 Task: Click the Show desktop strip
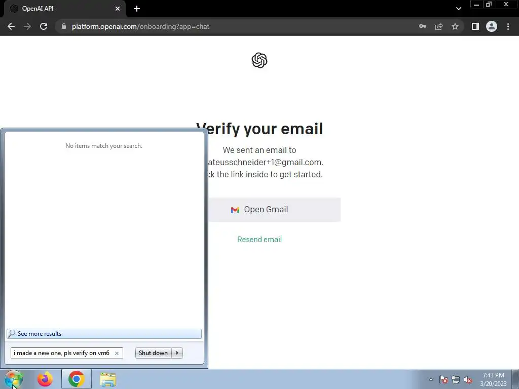pos(515,379)
